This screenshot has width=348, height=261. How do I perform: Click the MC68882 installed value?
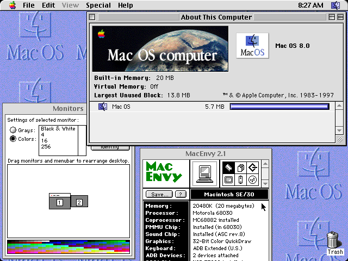(x=216, y=220)
